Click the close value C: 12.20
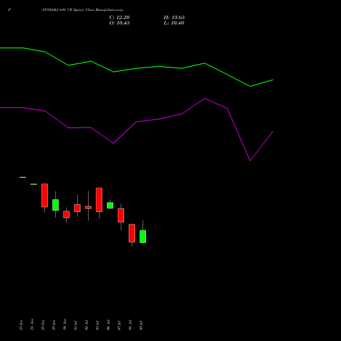Viewport: 341px width, 341px height. tap(119, 18)
